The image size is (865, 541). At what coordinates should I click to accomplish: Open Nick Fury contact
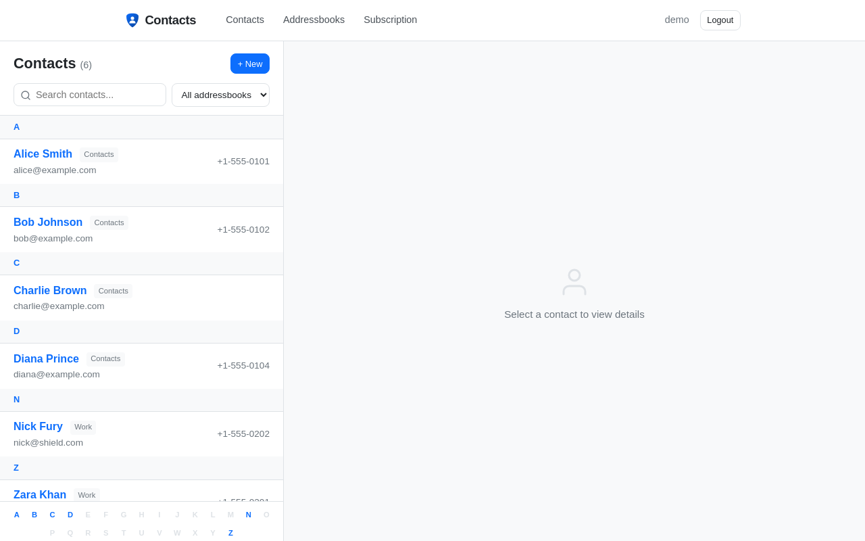(38, 427)
